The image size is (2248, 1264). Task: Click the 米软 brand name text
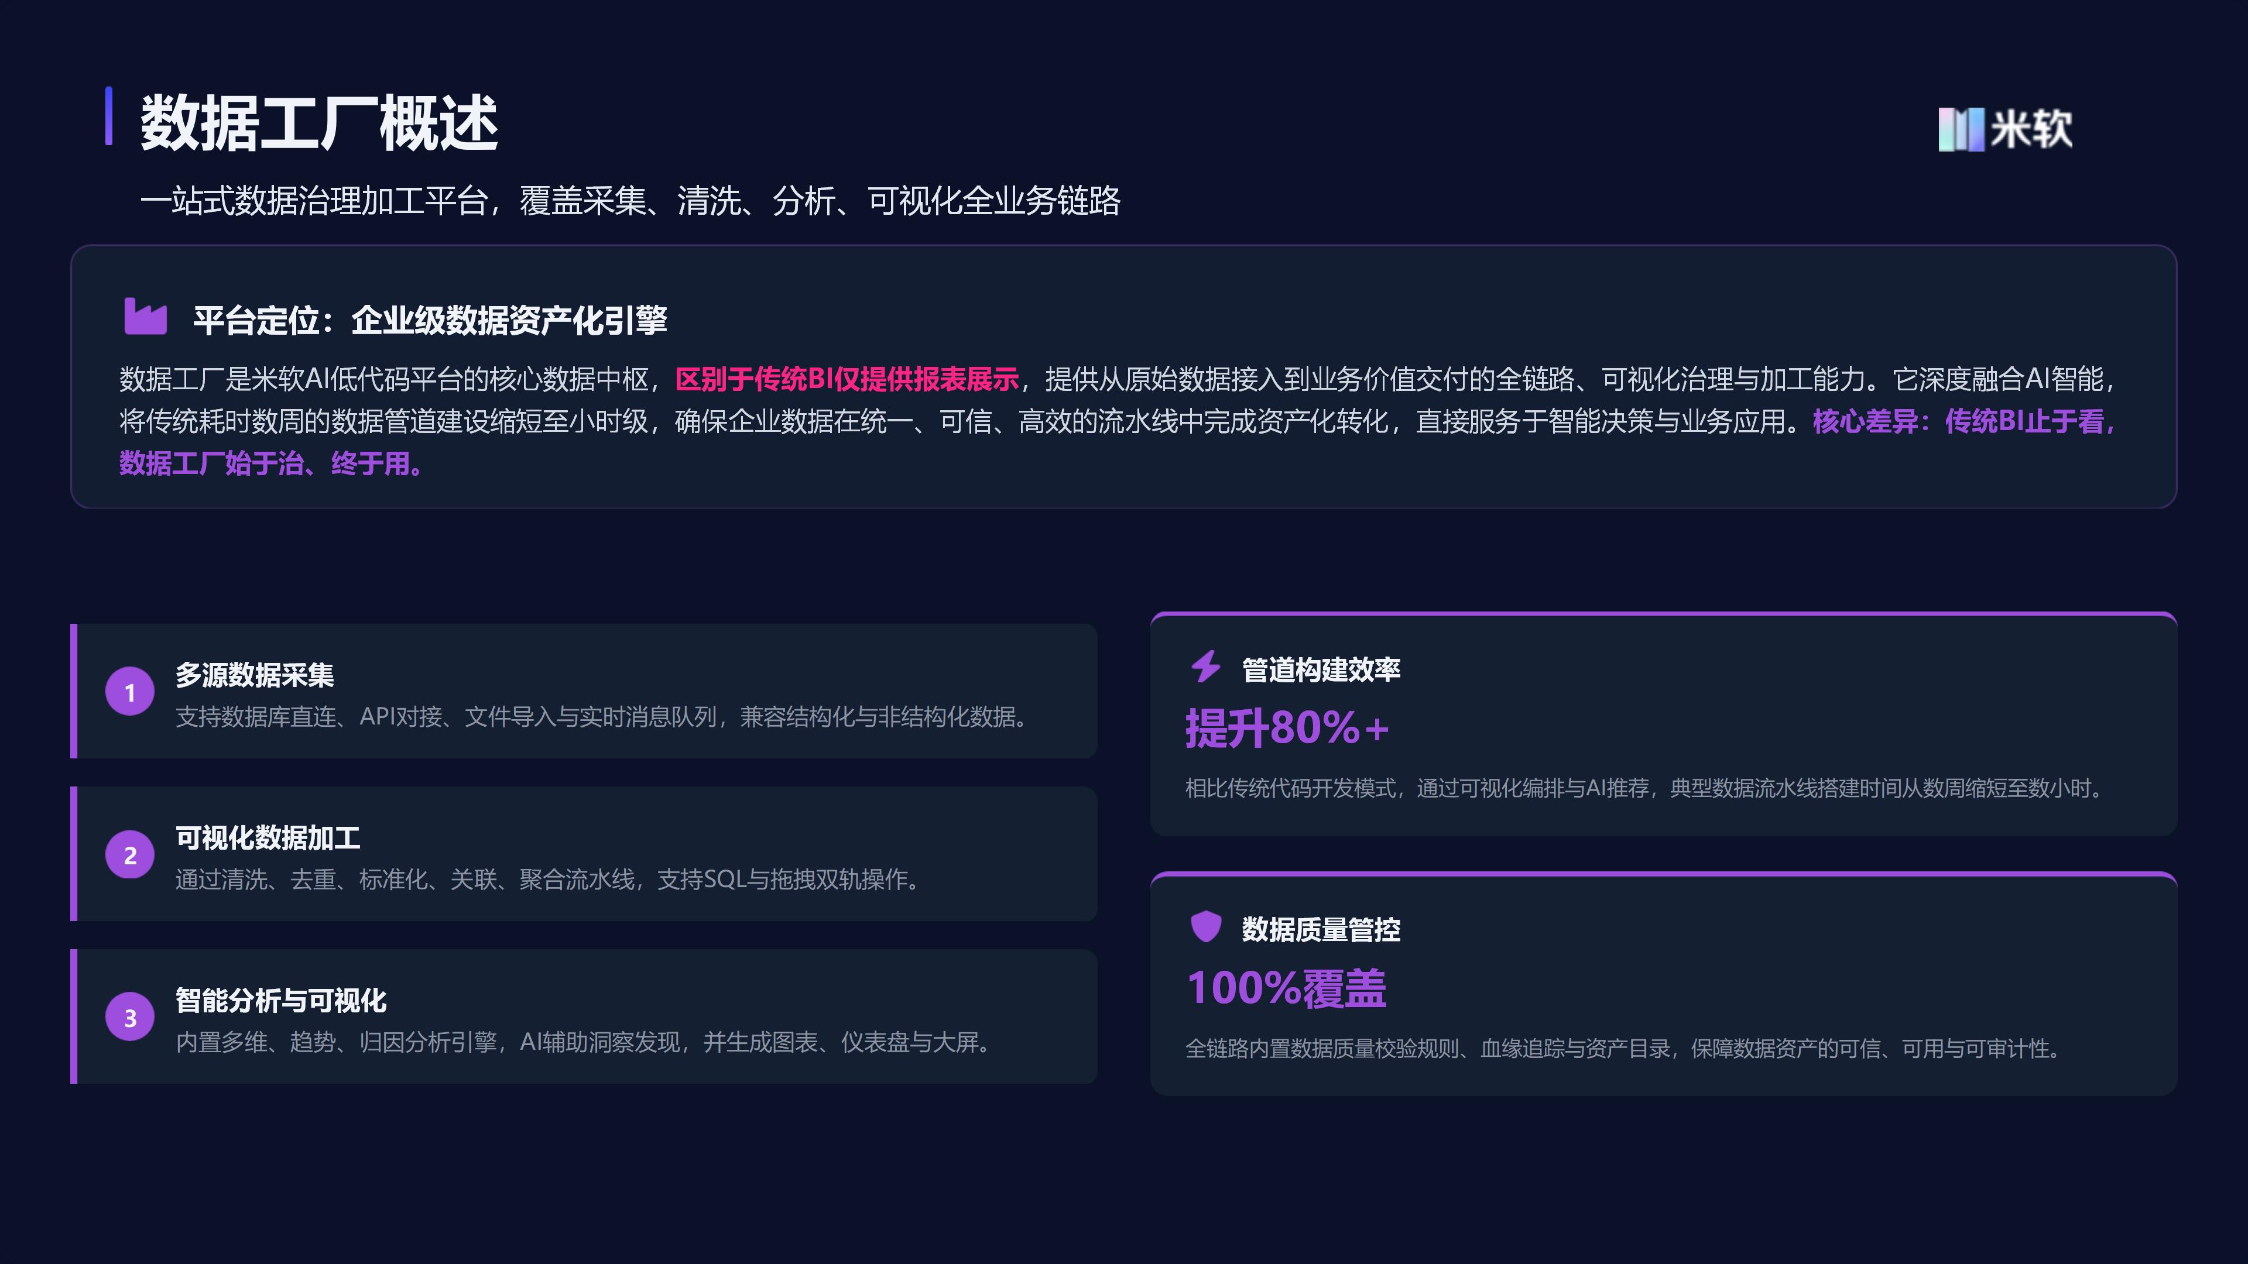pos(2031,129)
